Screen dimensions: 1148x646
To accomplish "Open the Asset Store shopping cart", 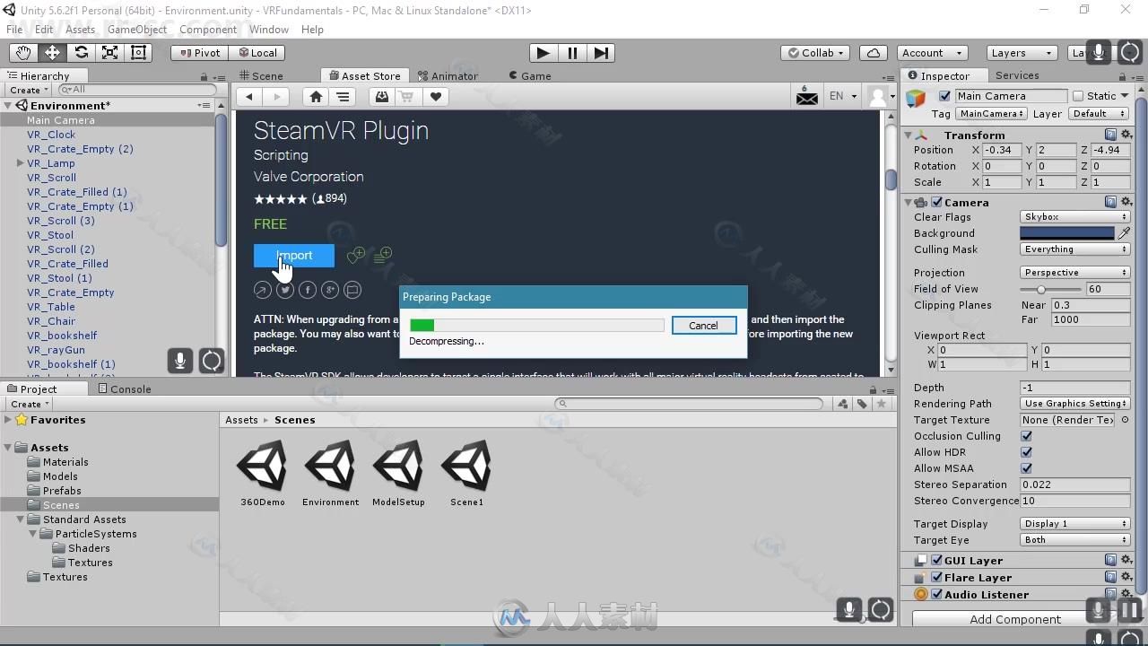I will [408, 97].
